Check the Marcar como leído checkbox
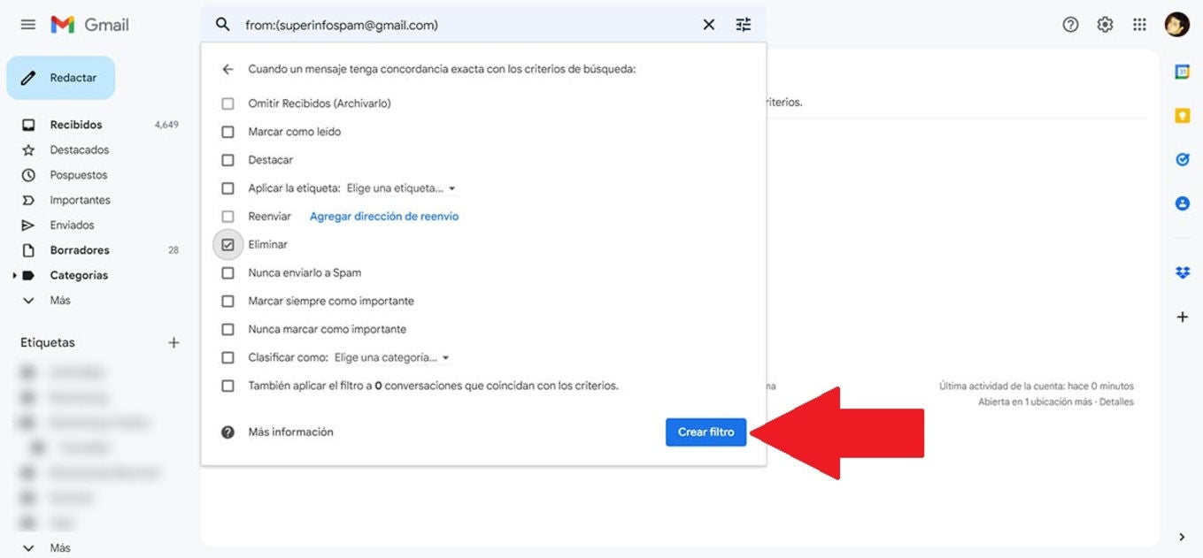1203x558 pixels. pyautogui.click(x=227, y=132)
